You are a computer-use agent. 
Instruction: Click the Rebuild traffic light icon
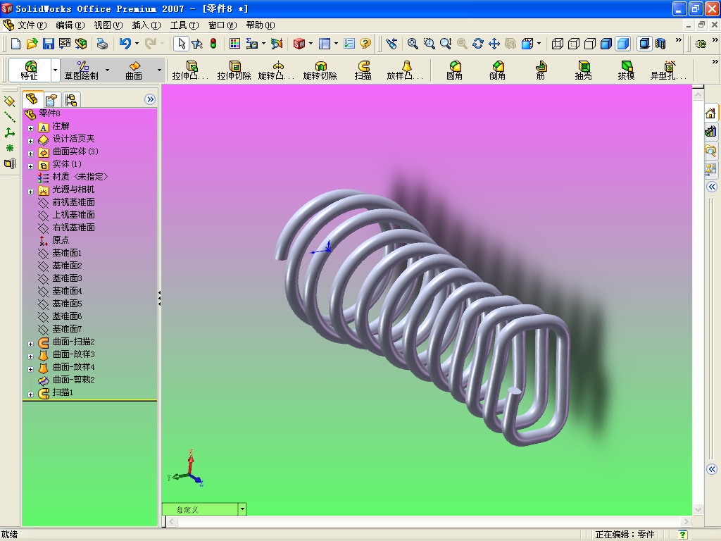tap(213, 44)
